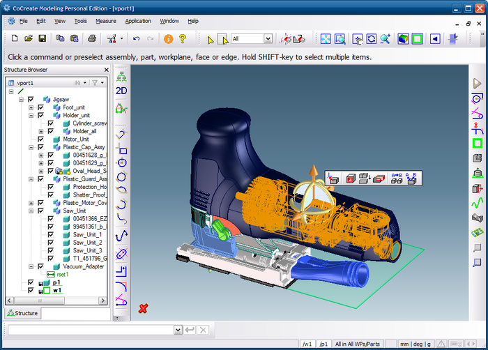Toggle the Cylinder_screw checkbox
The height and width of the screenshot is (350, 488).
coord(50,123)
